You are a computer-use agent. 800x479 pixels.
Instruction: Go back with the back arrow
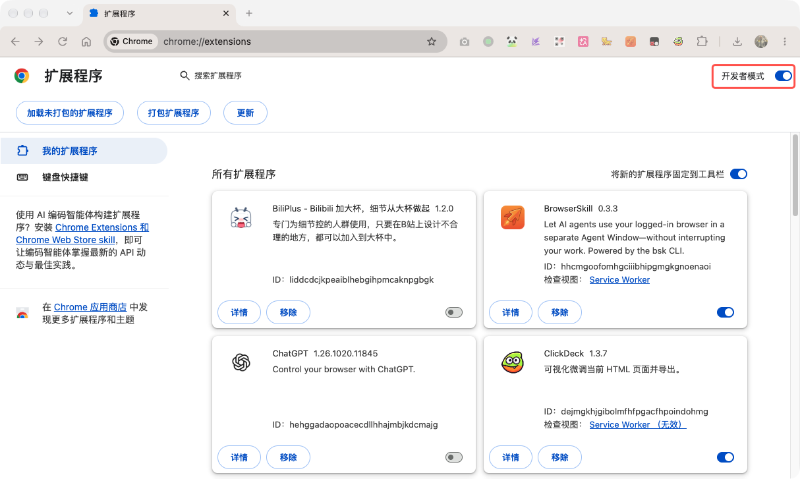click(x=15, y=42)
